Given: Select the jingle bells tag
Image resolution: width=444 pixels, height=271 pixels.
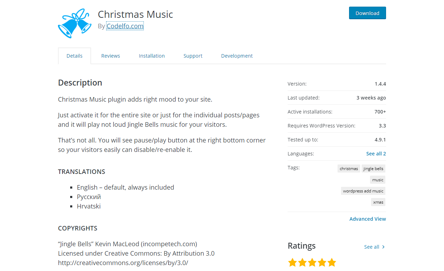Looking at the screenshot, I should (x=373, y=169).
